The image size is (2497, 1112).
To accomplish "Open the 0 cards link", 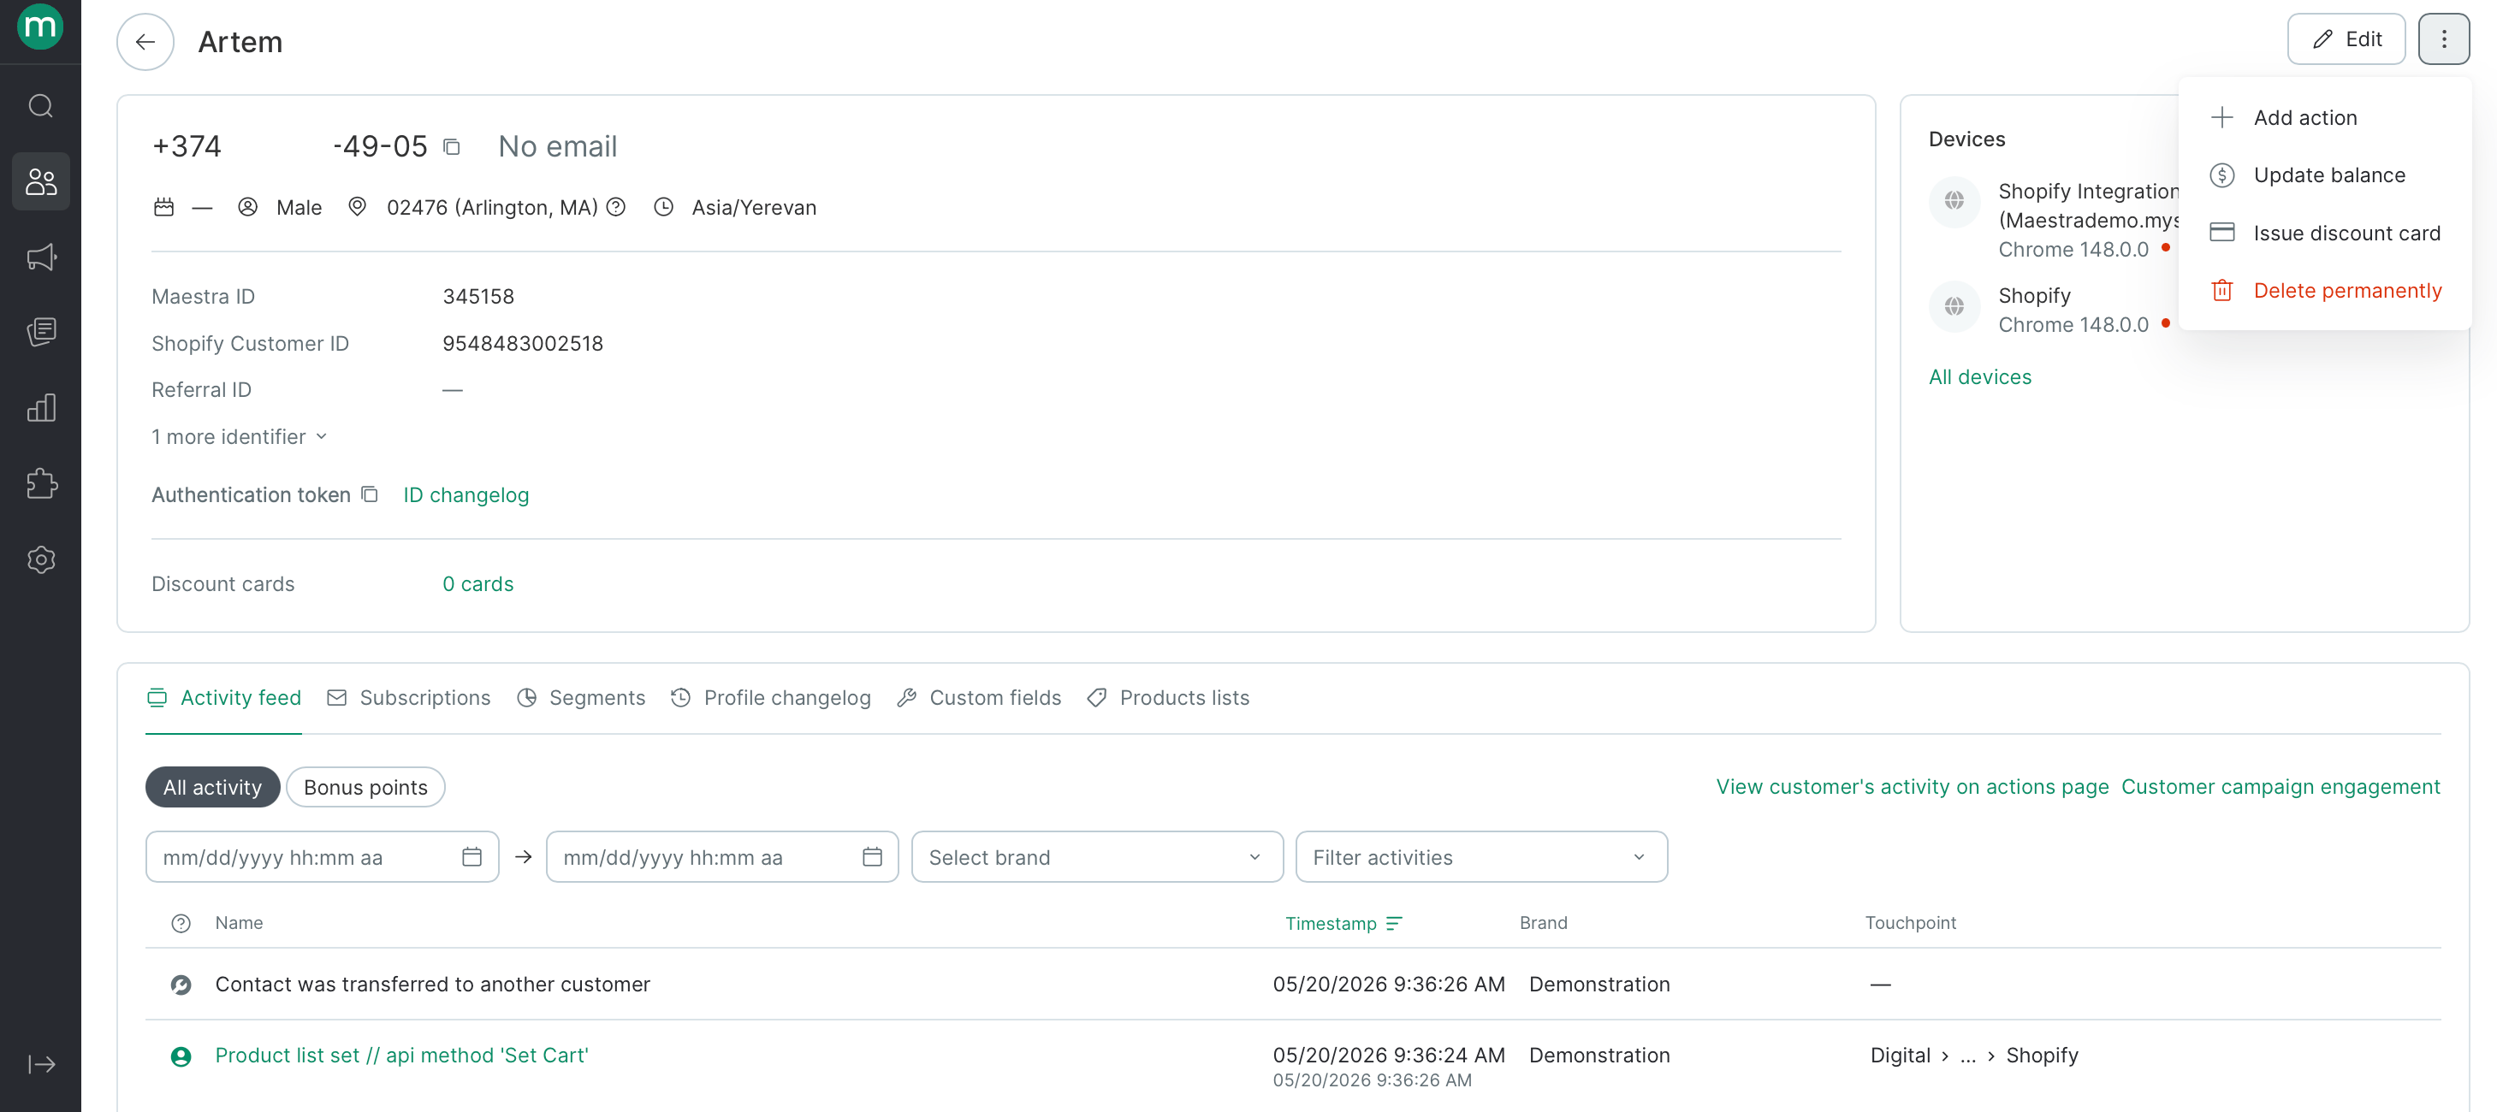I will point(477,584).
